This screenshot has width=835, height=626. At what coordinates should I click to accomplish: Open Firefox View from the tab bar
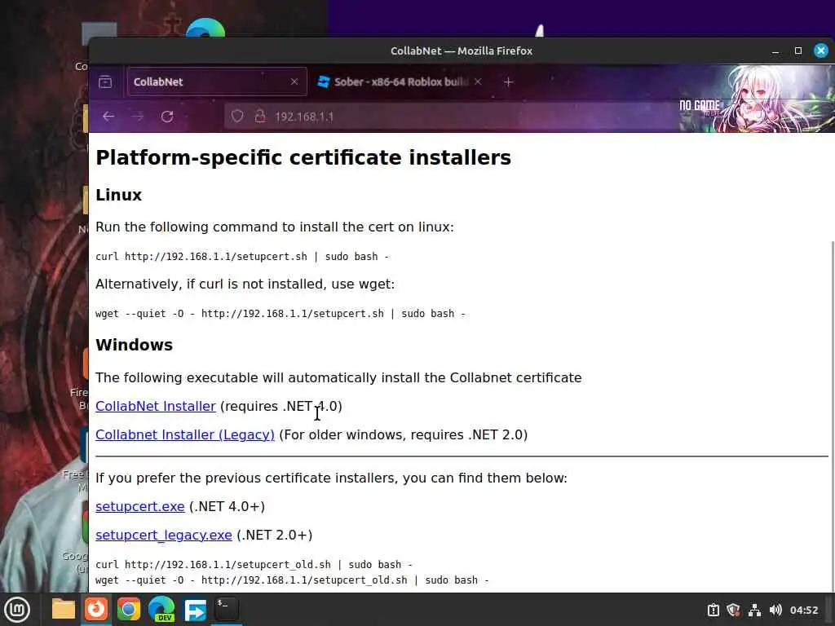point(105,82)
